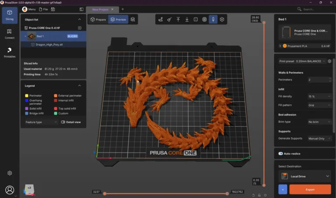Toggle travel moves visibility icon
Screen dimensions: 336x198
[x=161, y=20]
